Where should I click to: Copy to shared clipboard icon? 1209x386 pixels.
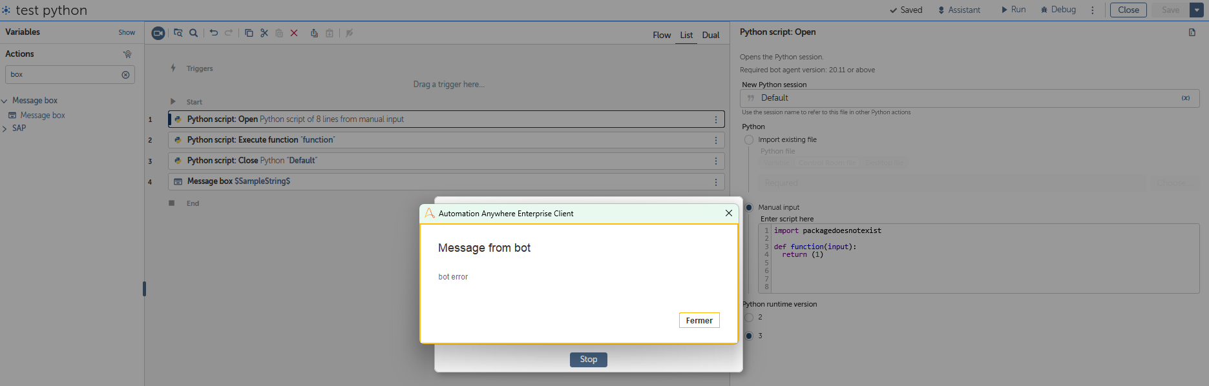(314, 33)
